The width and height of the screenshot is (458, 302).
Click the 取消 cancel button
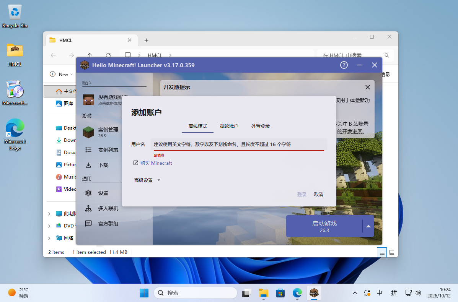[x=319, y=194]
